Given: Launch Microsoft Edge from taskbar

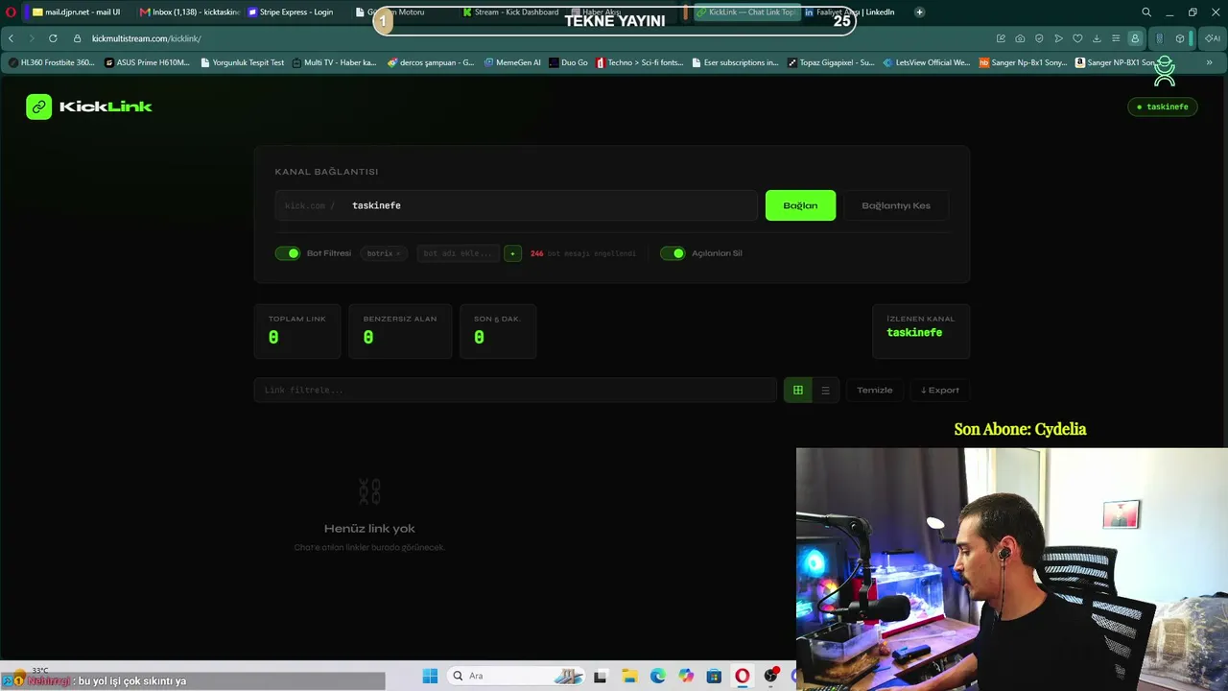Looking at the screenshot, I should 657,676.
